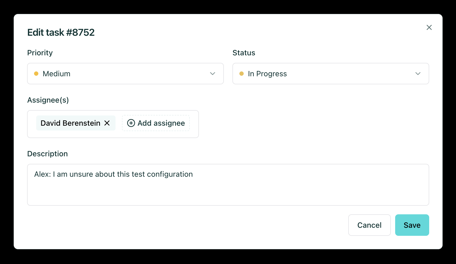The height and width of the screenshot is (264, 456).
Task: Click the Assignee(s) field area
Action: 113,124
